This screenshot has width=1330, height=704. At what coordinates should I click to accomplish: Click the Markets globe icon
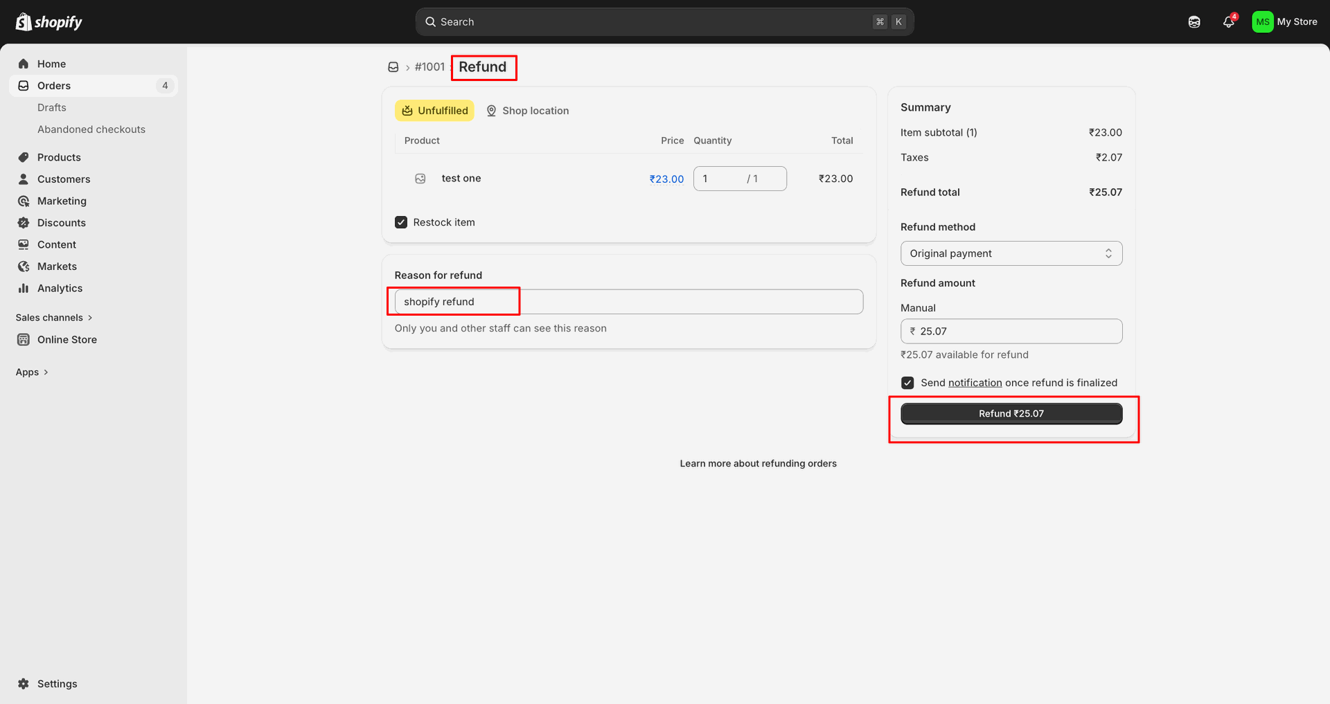[x=24, y=267]
